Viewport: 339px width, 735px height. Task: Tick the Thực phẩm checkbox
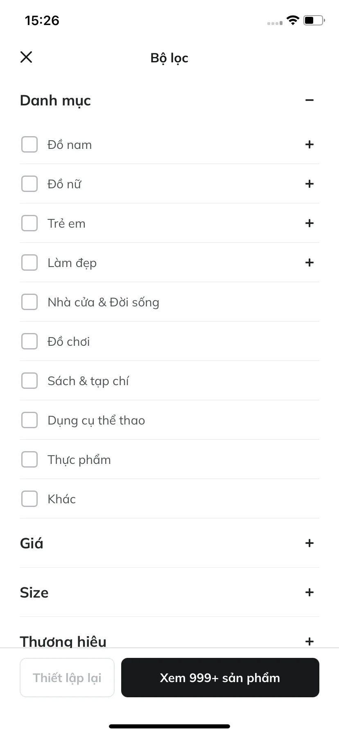29,459
